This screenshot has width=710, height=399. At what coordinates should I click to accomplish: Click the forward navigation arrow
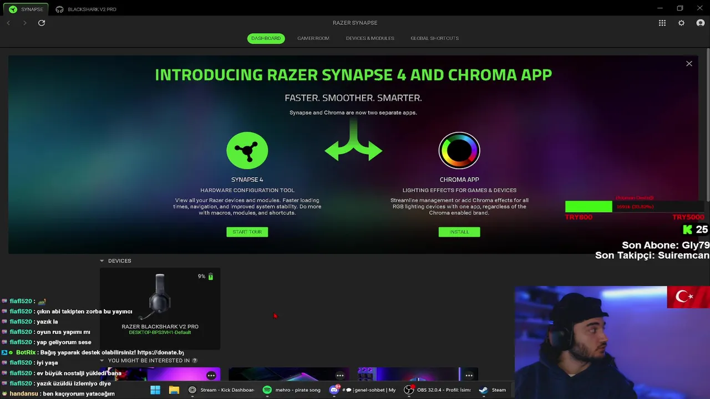tap(25, 23)
